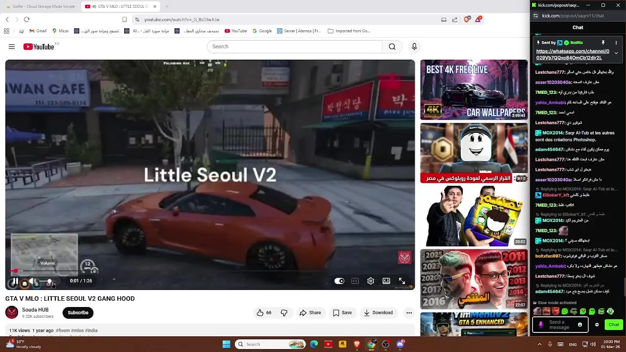Toggle the autoplay switch in the player
The width and height of the screenshot is (626, 352).
[339, 281]
